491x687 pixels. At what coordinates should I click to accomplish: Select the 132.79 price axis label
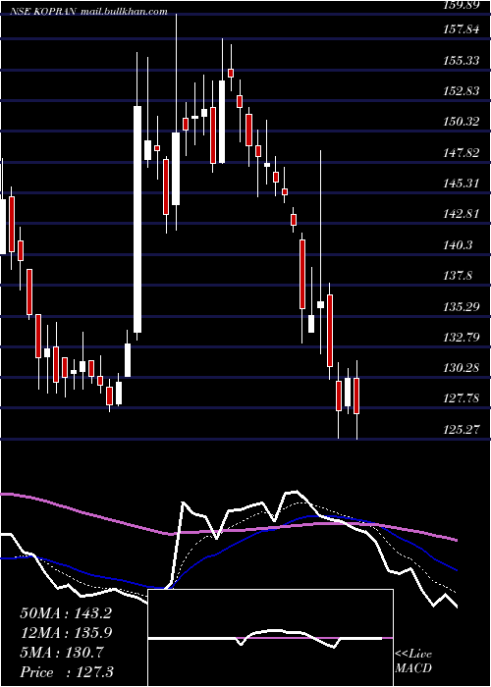click(x=461, y=338)
